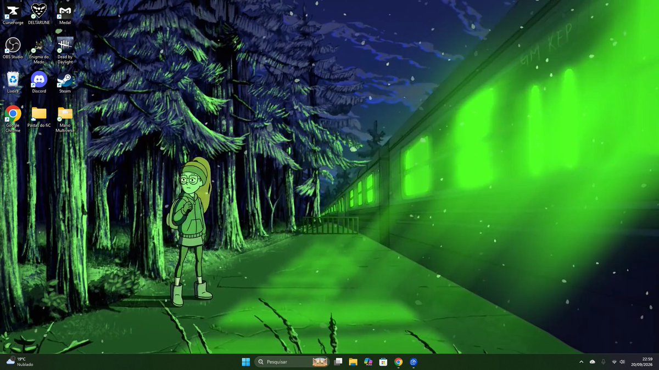The width and height of the screenshot is (659, 370).
Task: Select the Discord desktop shortcut
Action: click(39, 82)
